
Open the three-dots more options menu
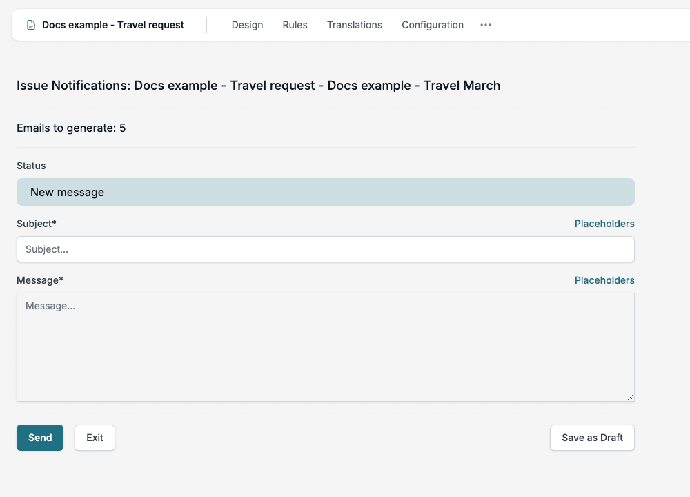(486, 25)
